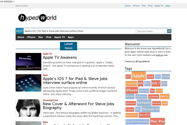Select the funny tag
The width and height of the screenshot is (187, 125).
coord(158,77)
